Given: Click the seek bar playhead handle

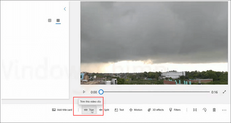Looking at the screenshot, I should point(101,92).
